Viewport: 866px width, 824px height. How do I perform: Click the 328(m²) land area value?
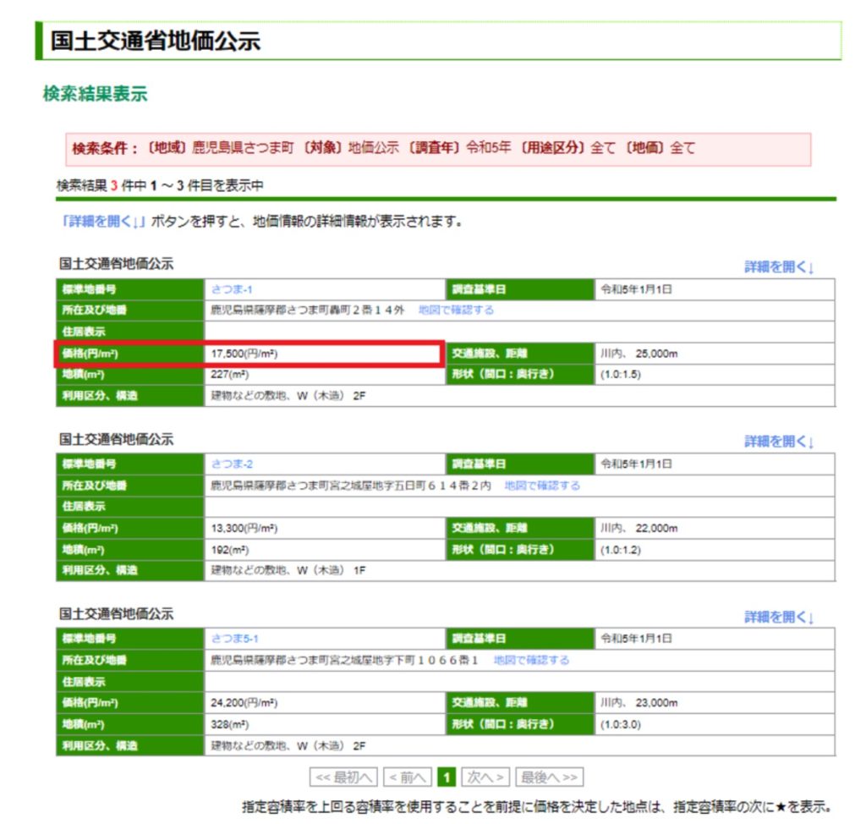(x=230, y=724)
